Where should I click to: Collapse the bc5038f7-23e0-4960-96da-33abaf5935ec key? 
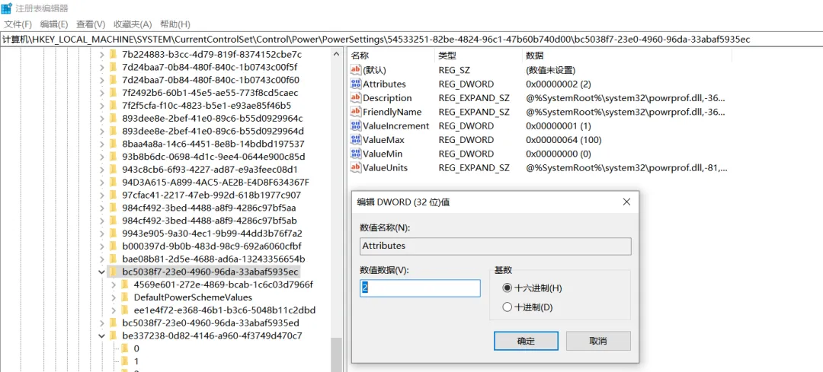tap(101, 272)
